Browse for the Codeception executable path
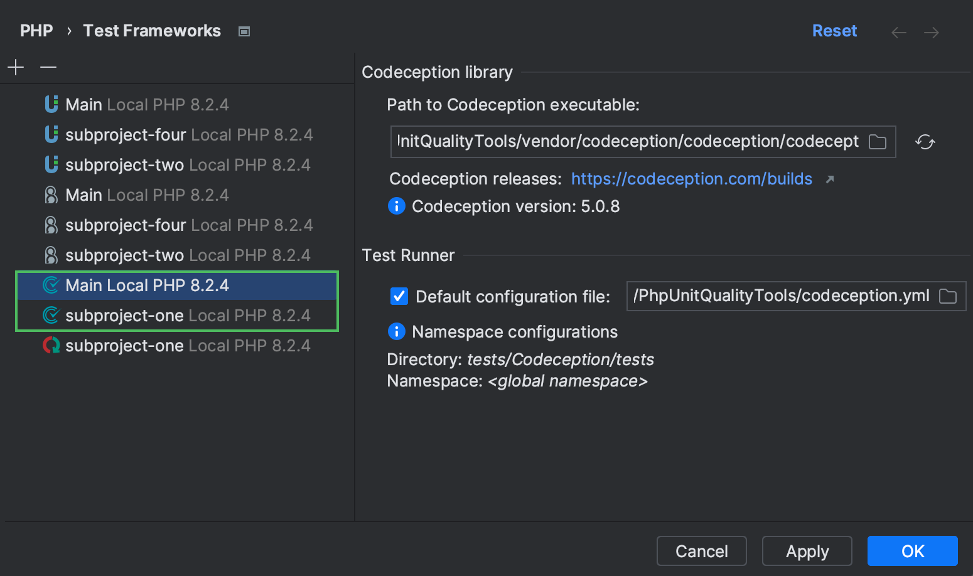Image resolution: width=973 pixels, height=576 pixels. coord(878,141)
